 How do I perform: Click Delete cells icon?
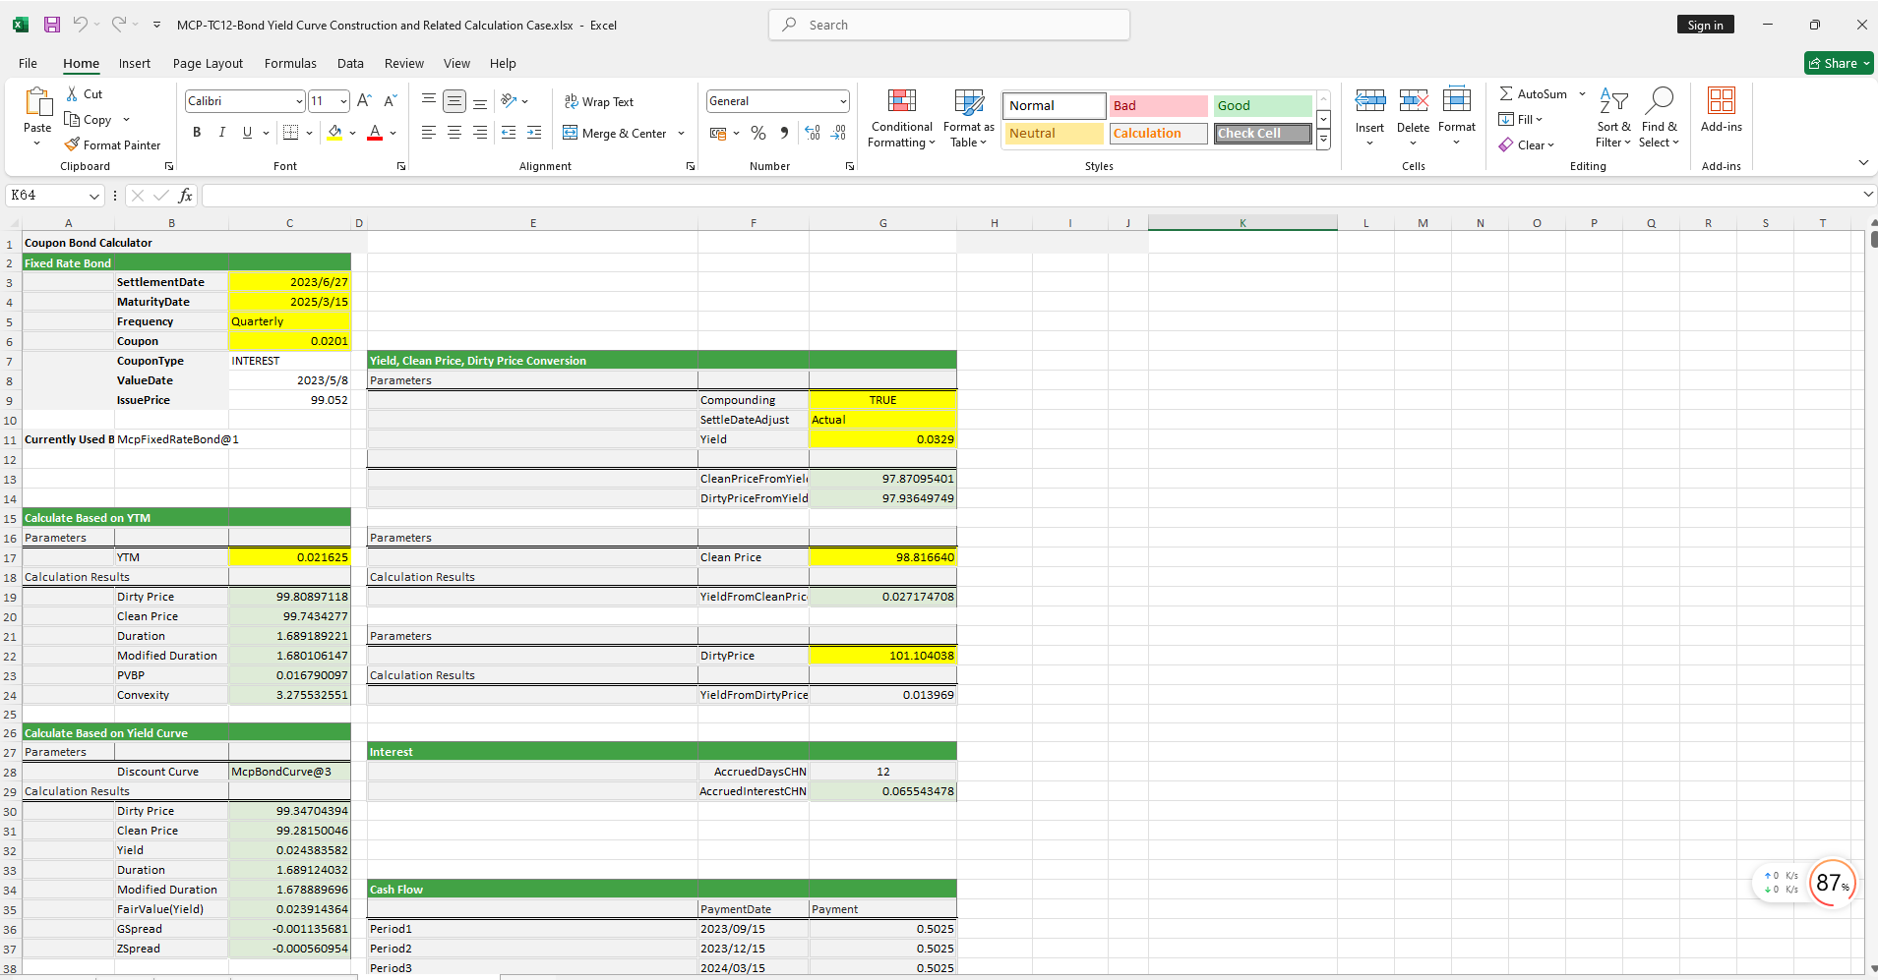pyautogui.click(x=1414, y=100)
